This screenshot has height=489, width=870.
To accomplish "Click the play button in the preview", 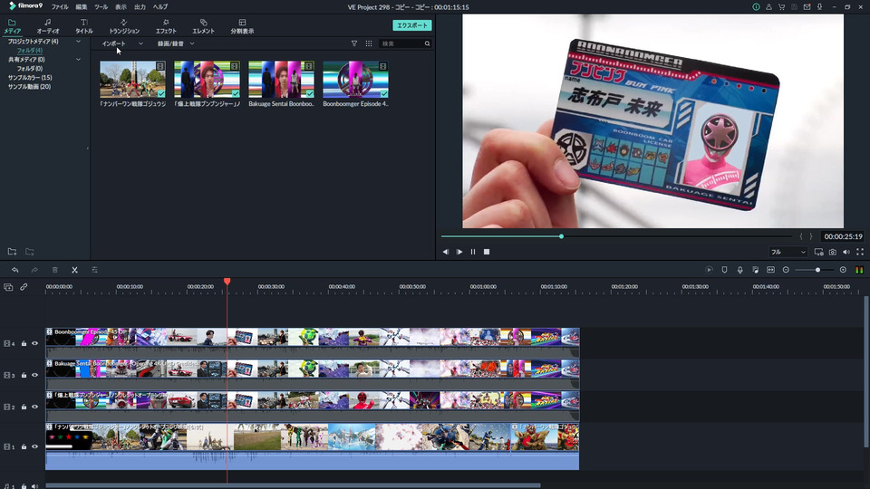I will (459, 253).
